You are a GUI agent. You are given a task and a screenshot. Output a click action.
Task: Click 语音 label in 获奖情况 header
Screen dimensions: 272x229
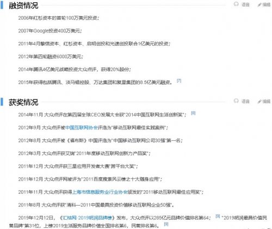pyautogui.click(x=245, y=101)
